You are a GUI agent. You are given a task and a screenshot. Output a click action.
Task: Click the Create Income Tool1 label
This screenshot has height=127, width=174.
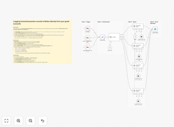(138, 104)
